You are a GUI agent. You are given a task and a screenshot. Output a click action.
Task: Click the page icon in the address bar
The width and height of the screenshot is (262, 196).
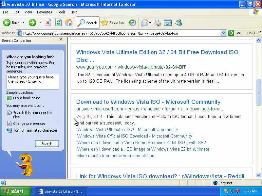pos(20,33)
